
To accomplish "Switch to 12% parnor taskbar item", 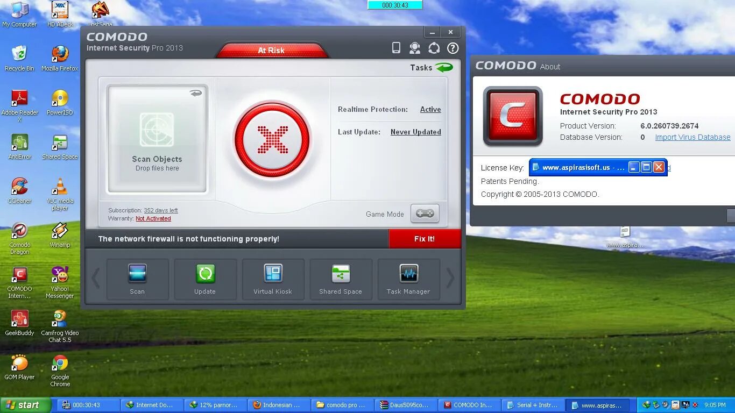I will click(215, 405).
